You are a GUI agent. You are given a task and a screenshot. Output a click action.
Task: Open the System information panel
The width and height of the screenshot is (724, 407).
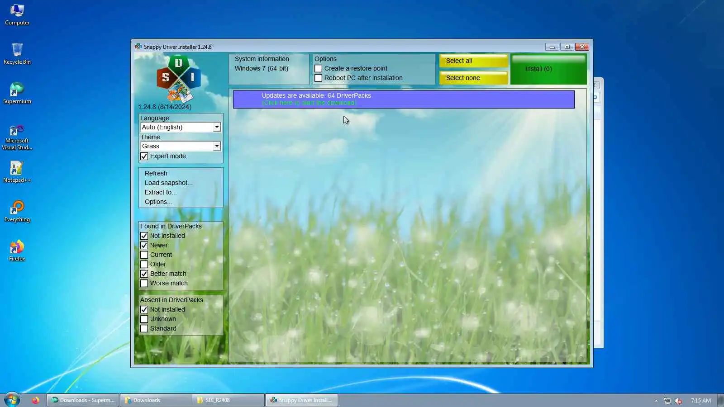point(269,69)
